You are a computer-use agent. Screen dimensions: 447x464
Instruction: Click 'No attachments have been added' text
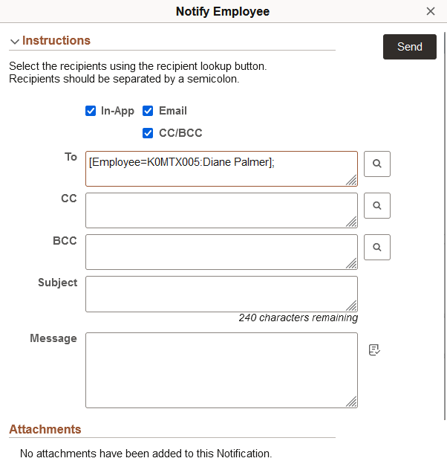click(x=146, y=454)
